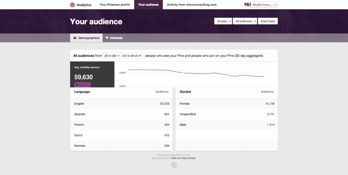Select the Your audience tab
Image resolution: width=348 pixels, height=175 pixels.
pos(149,5)
